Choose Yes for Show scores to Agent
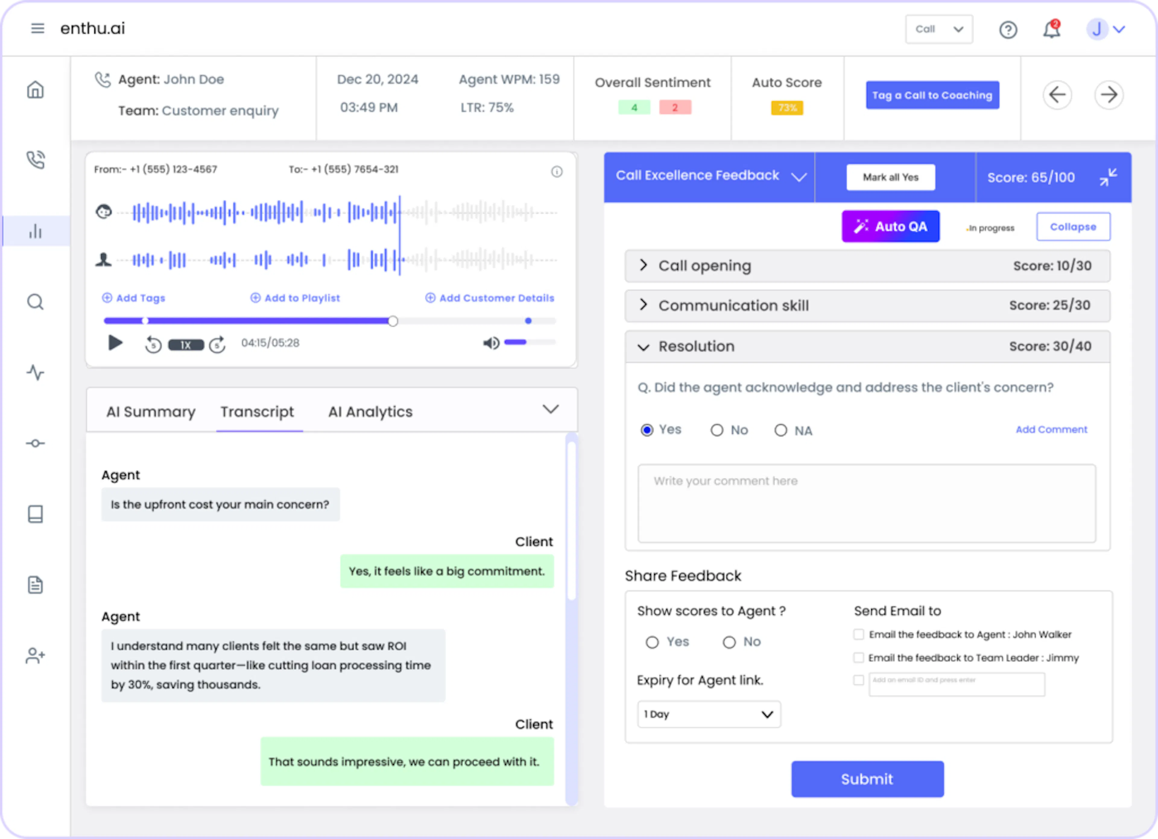 pyautogui.click(x=652, y=642)
